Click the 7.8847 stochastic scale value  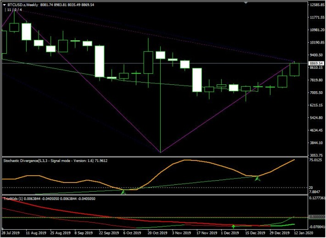315,192
